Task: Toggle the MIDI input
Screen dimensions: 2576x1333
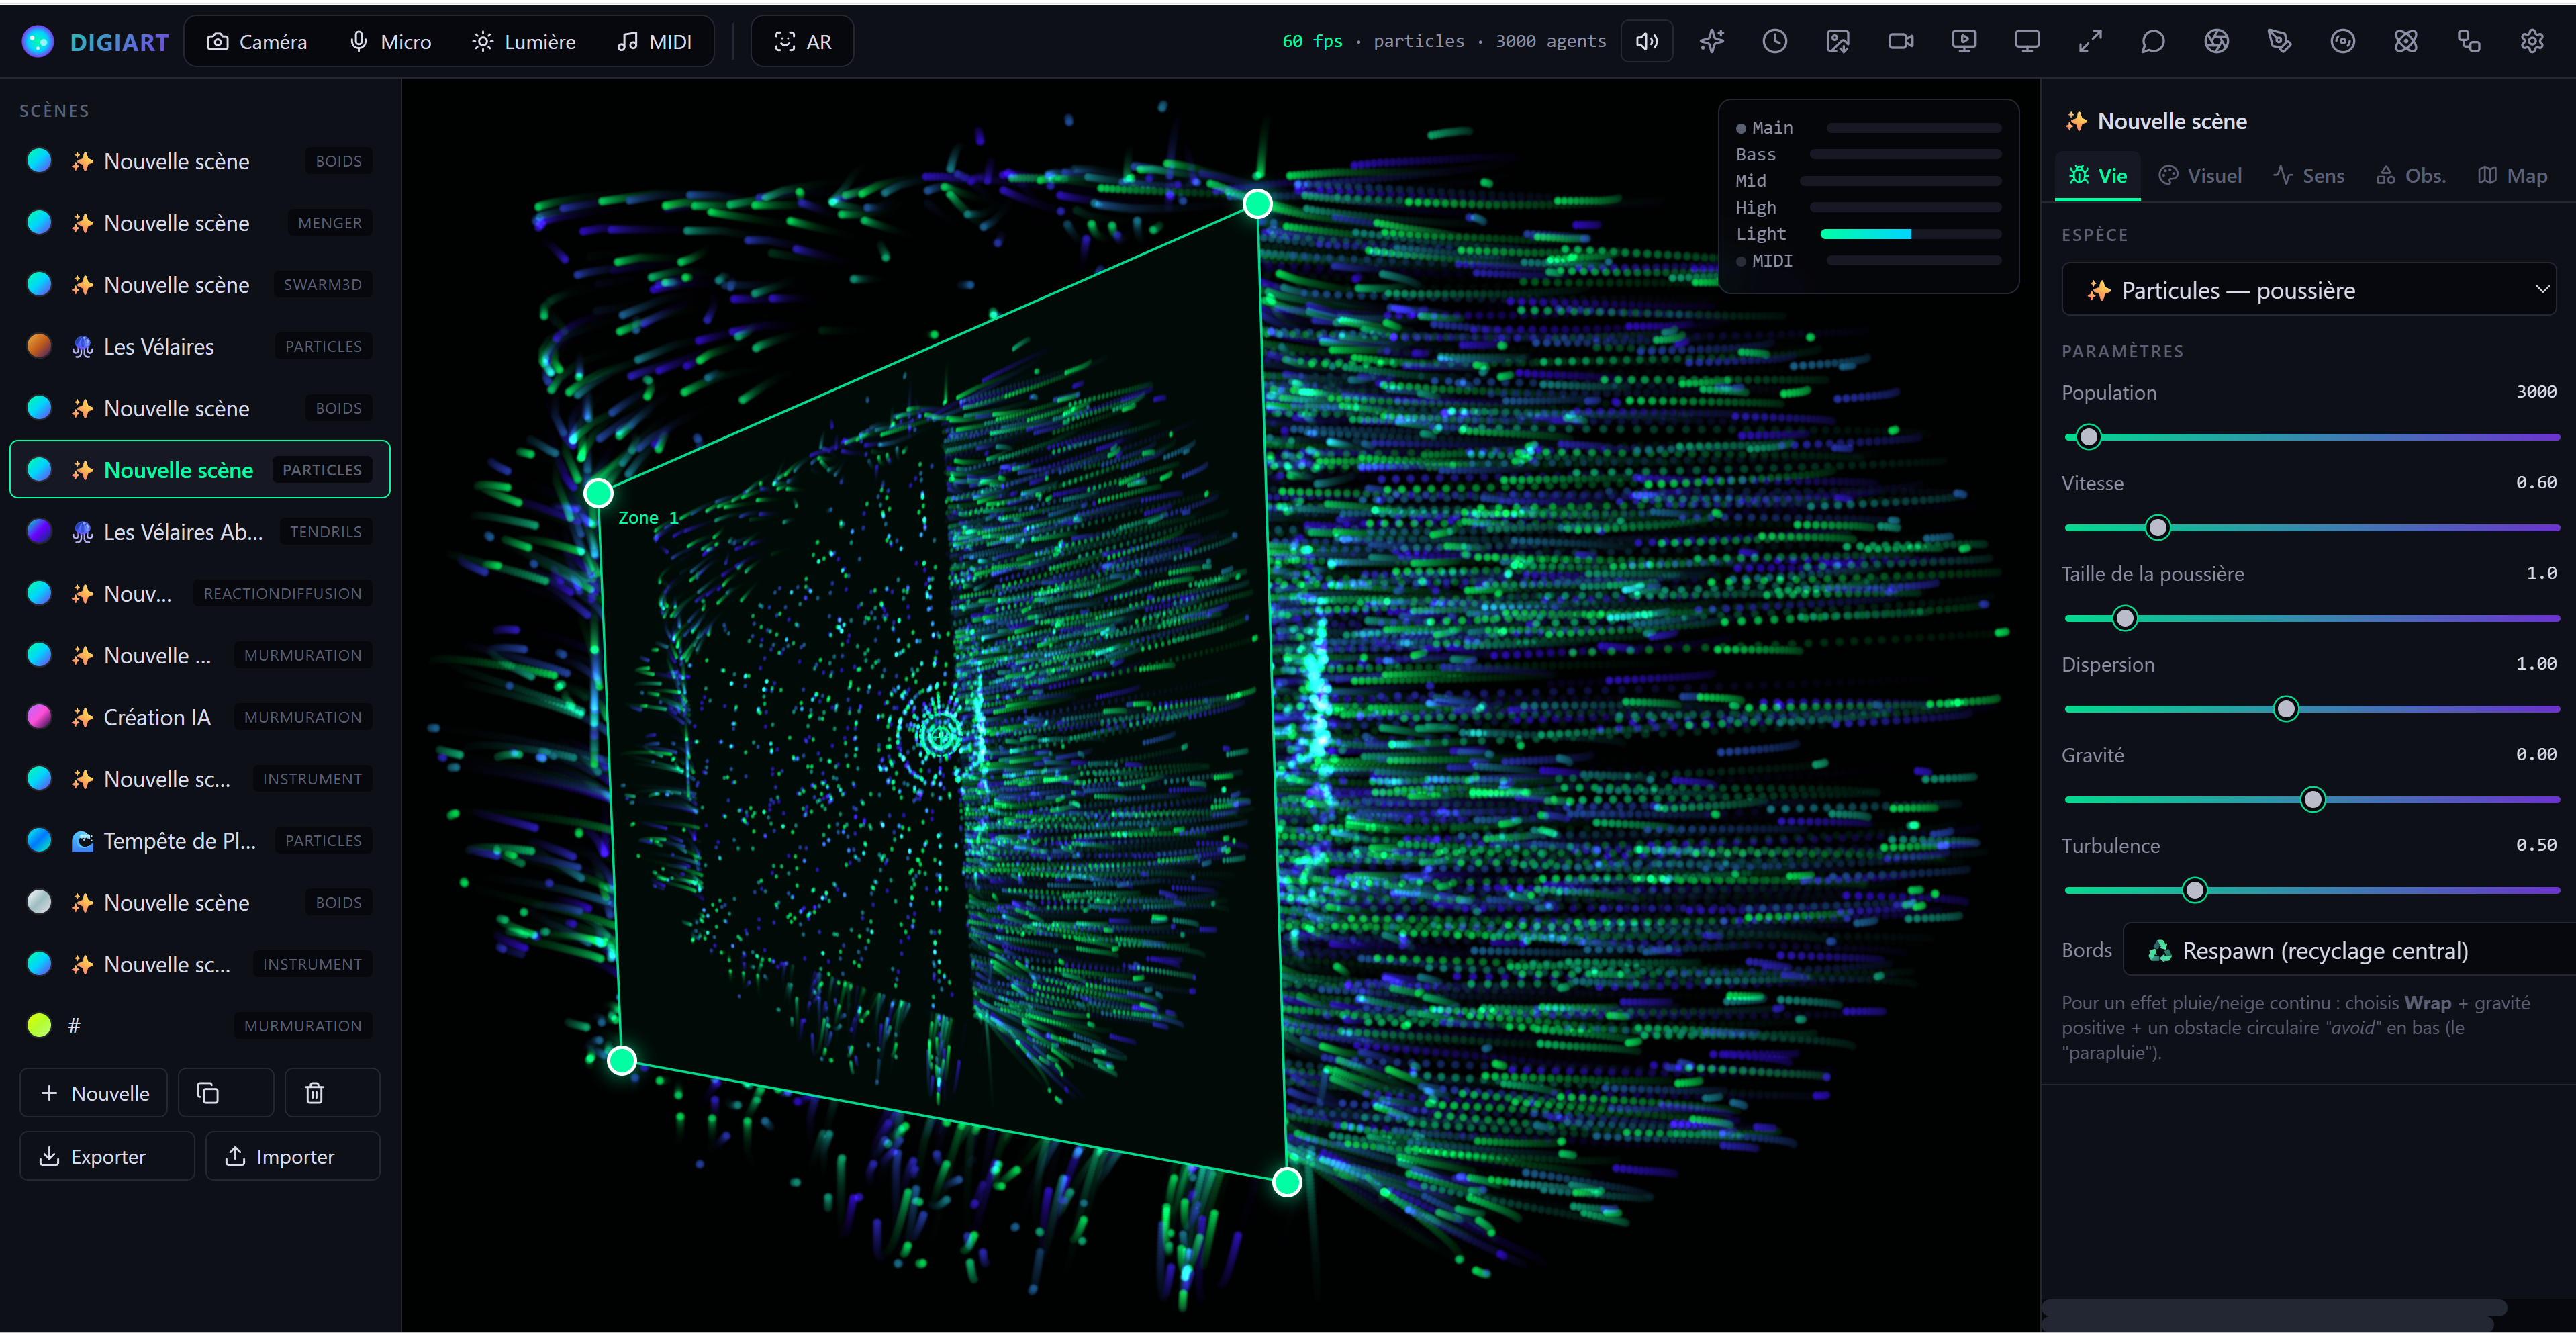Action: (655, 42)
